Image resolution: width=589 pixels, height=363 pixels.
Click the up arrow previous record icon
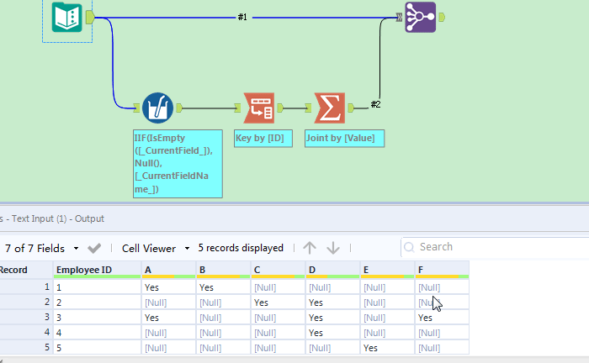point(310,248)
